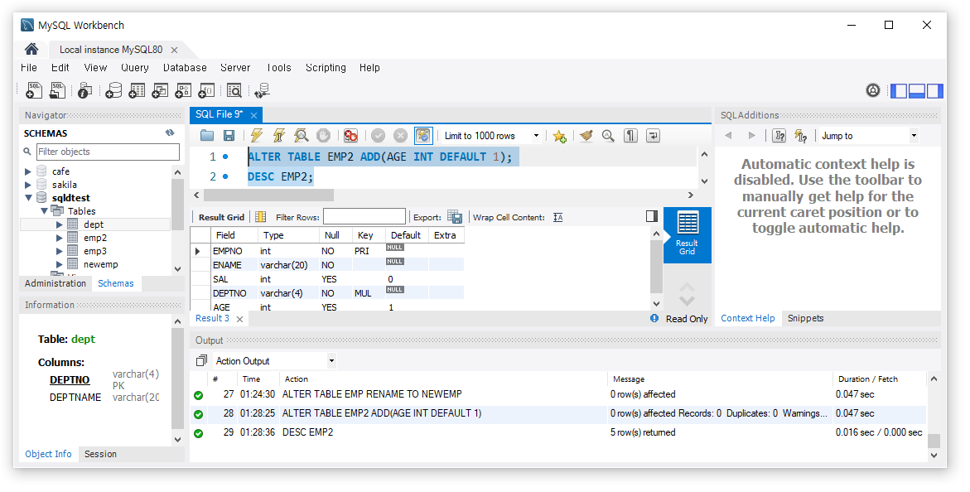Viewport: 970px width, 492px height.
Task: Reconnect to the DBMS
Action: click(262, 90)
